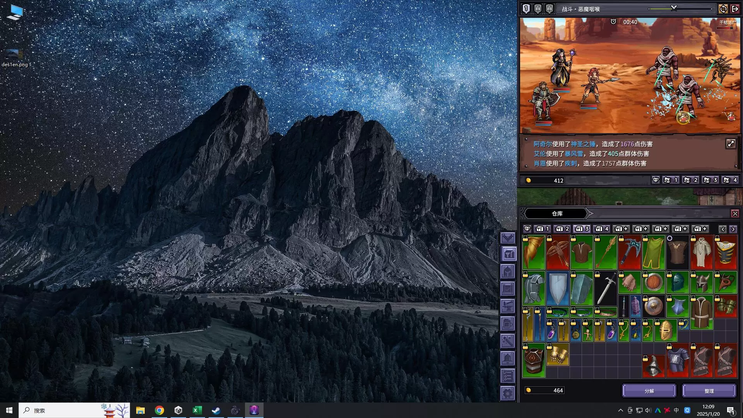Open the quest checklist sidebar icon
This screenshot has height=418, width=743.
coord(508,376)
